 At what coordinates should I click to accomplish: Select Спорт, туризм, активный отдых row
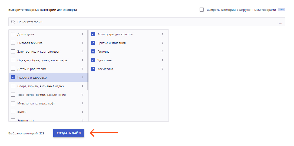click(x=48, y=86)
